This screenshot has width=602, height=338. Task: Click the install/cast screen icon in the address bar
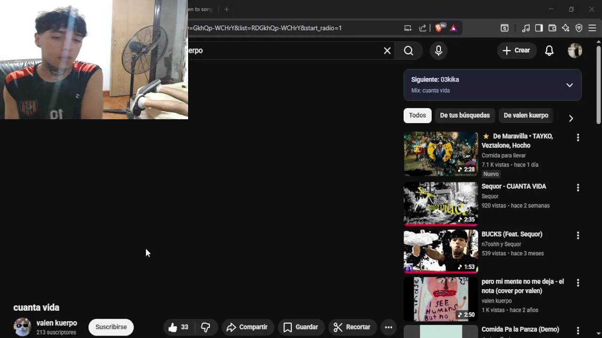pos(408,28)
